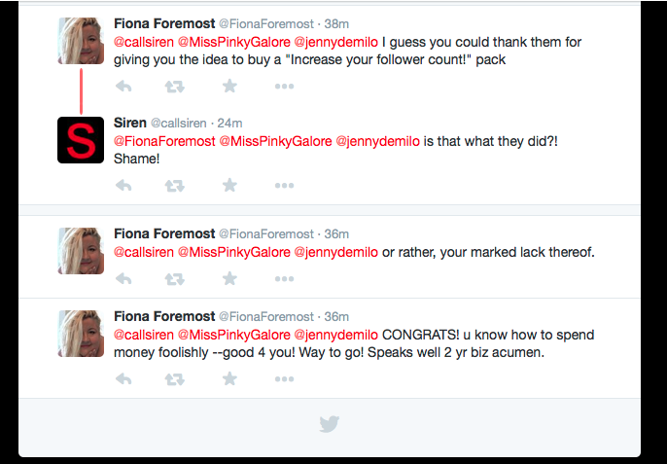
Task: Open the Siren red S profile avatar
Action: click(81, 140)
